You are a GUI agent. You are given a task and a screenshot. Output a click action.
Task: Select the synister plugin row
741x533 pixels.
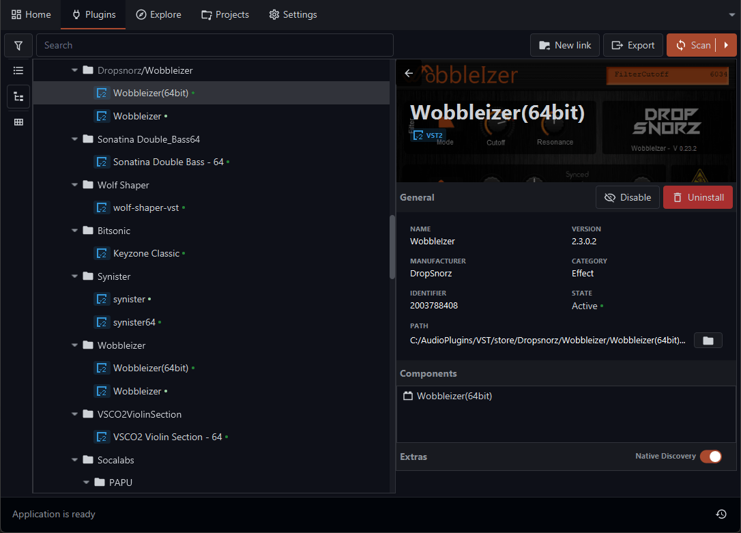(x=212, y=299)
